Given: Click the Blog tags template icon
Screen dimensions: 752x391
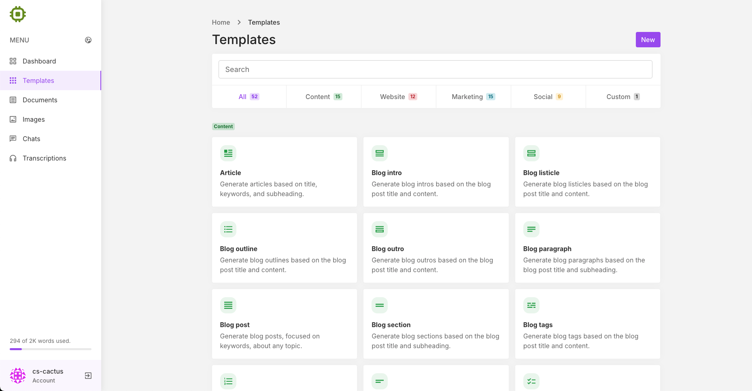Looking at the screenshot, I should [531, 305].
